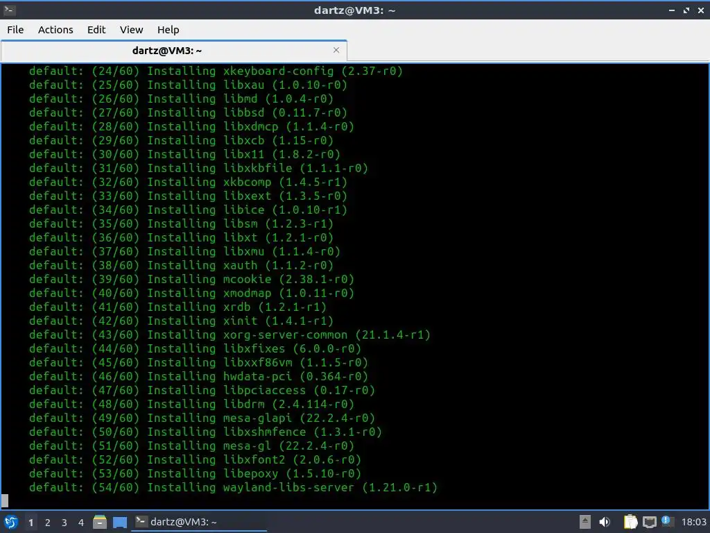Screen dimensions: 710x533
Task: Click the 18:03 clock
Action: (693, 522)
